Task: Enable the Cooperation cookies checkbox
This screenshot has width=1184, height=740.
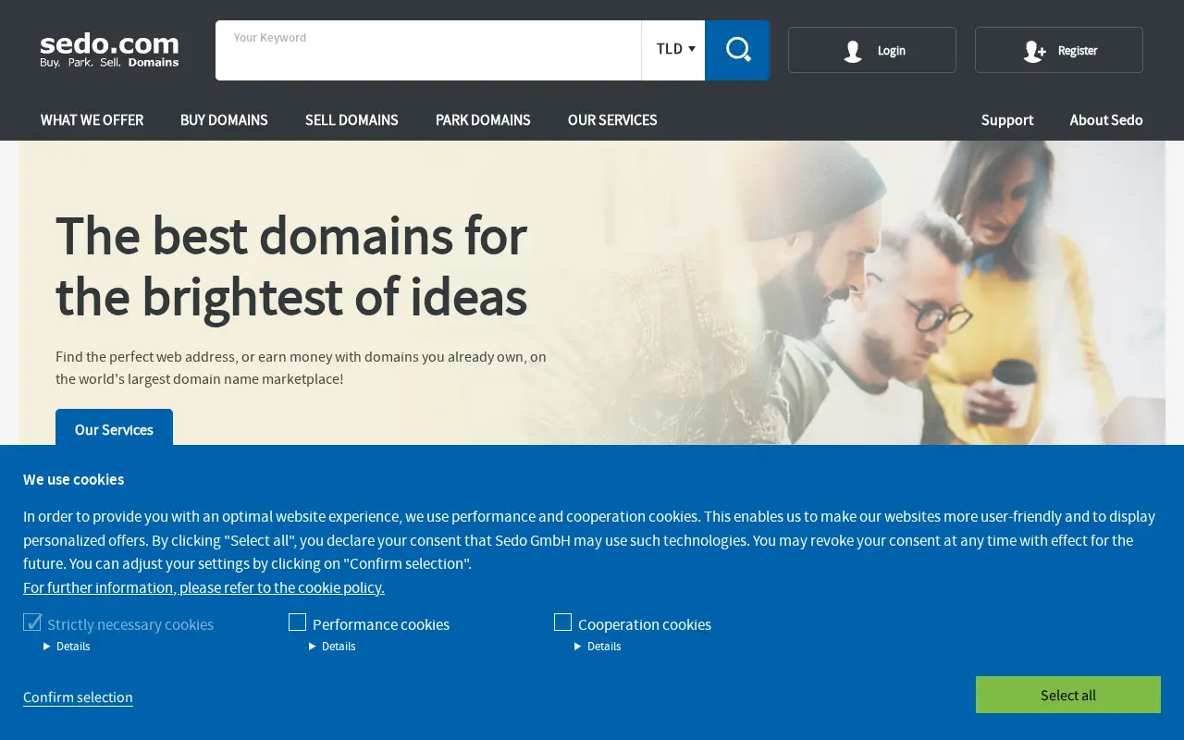Action: point(562,623)
